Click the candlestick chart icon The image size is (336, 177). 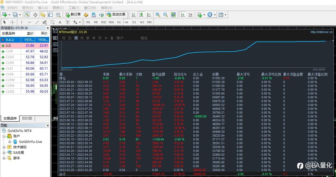pyautogui.click(x=141, y=15)
